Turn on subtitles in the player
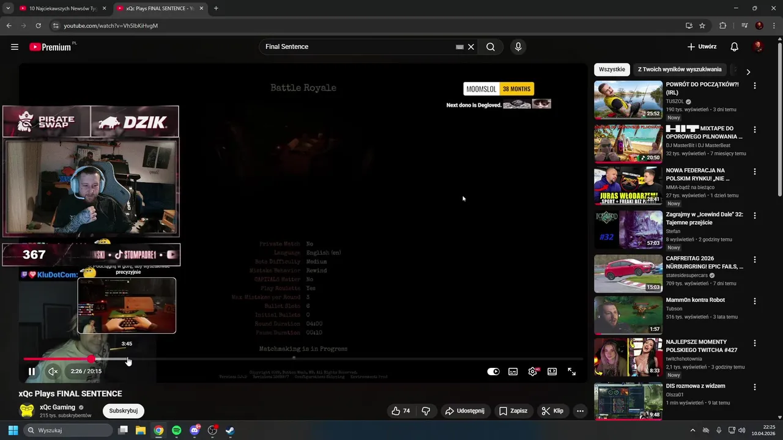The width and height of the screenshot is (783, 440). [513, 372]
